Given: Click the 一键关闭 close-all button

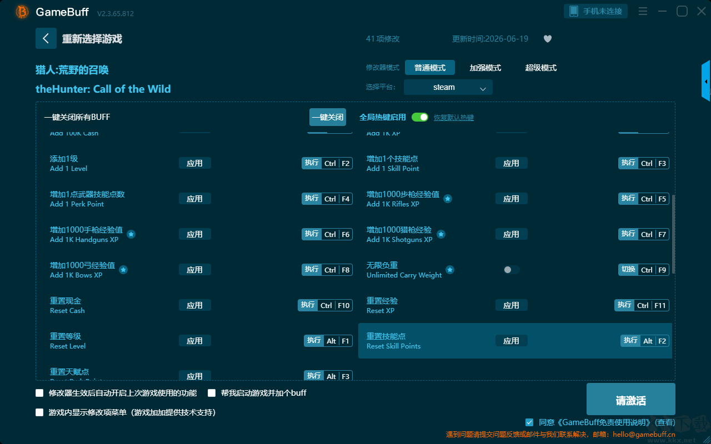Looking at the screenshot, I should tap(328, 117).
